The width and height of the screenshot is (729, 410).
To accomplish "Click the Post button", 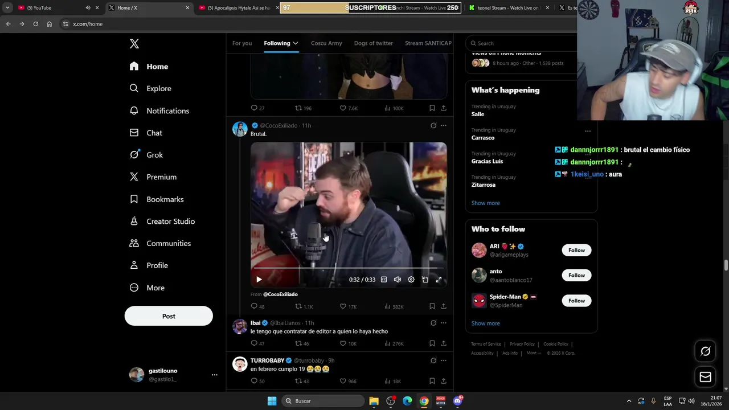I will click(169, 316).
